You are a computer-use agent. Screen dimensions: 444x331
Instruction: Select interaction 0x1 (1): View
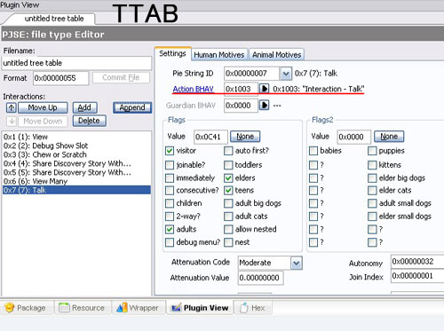[x=76, y=137]
